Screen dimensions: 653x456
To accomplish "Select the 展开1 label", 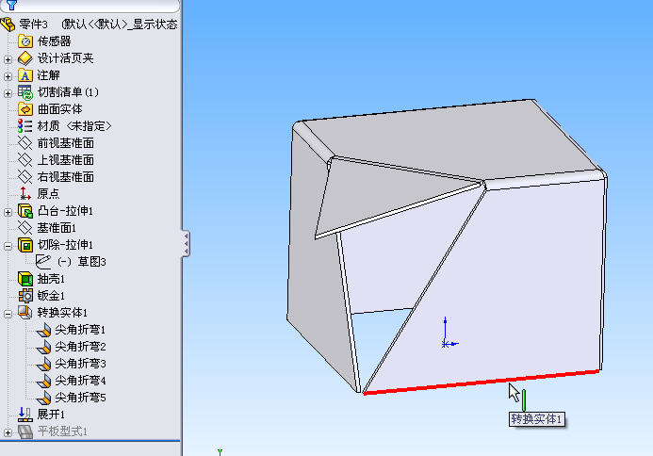I will 51,415.
